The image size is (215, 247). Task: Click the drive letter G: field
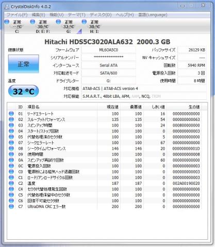108,81
